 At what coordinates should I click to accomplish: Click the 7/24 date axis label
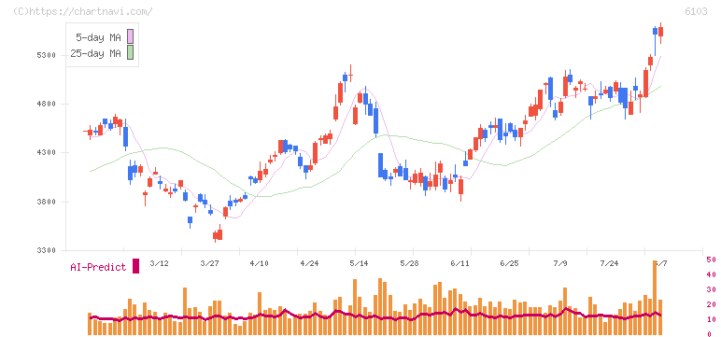point(609,263)
